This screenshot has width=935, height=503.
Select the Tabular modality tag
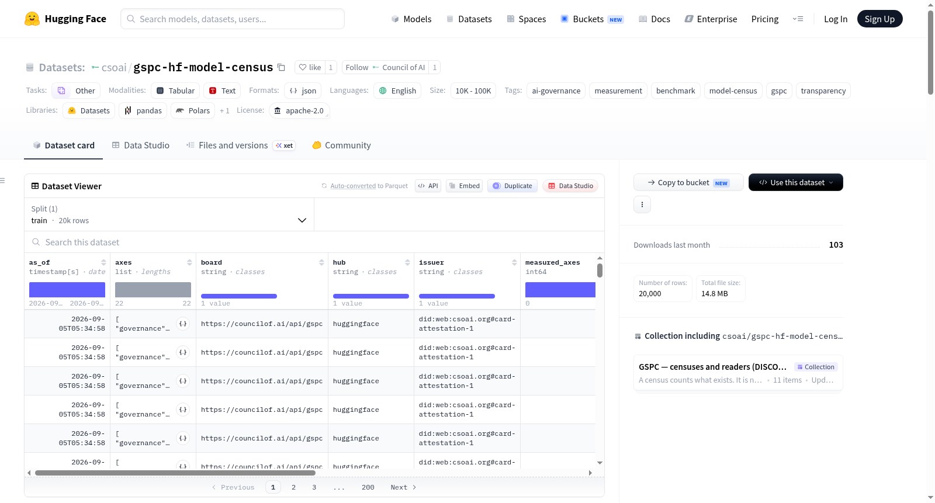(175, 91)
